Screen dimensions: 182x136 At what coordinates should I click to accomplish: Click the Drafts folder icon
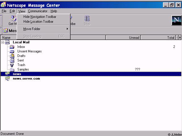tap(12, 56)
